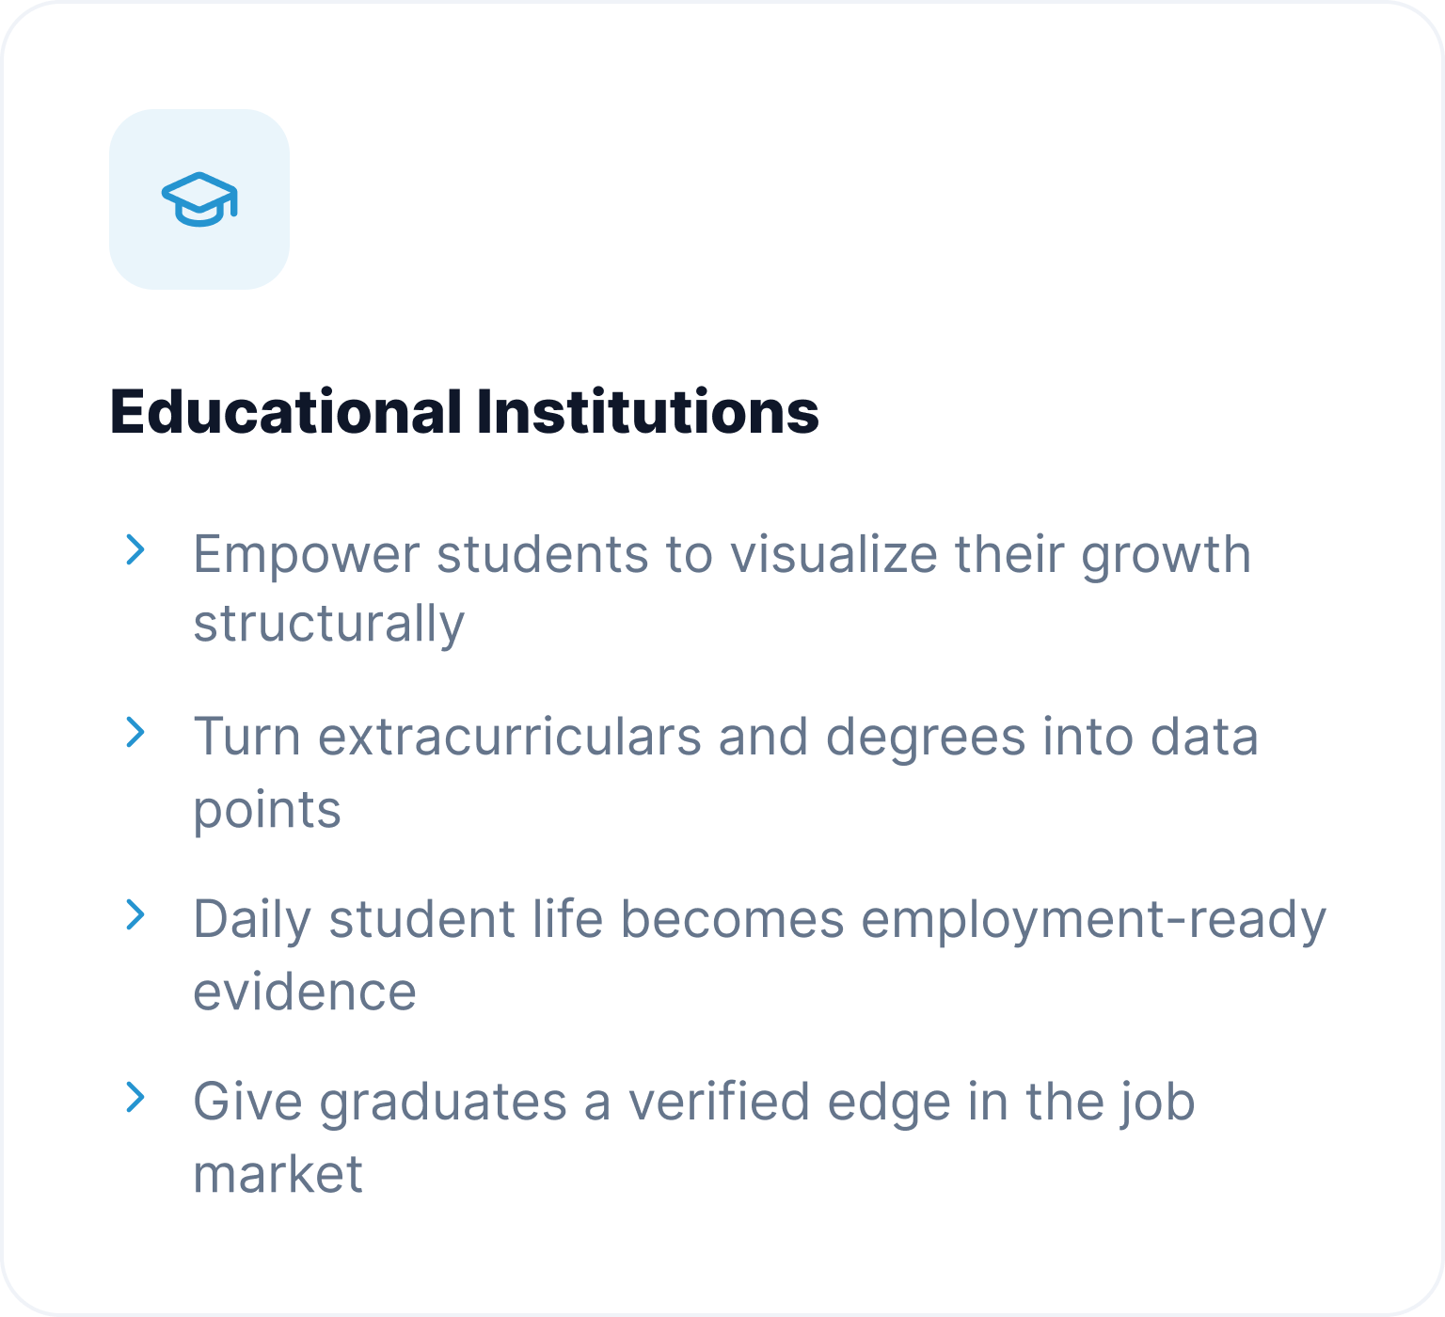Click the light blue rounded icon tile
Image resolution: width=1445 pixels, height=1317 pixels.
tap(199, 199)
